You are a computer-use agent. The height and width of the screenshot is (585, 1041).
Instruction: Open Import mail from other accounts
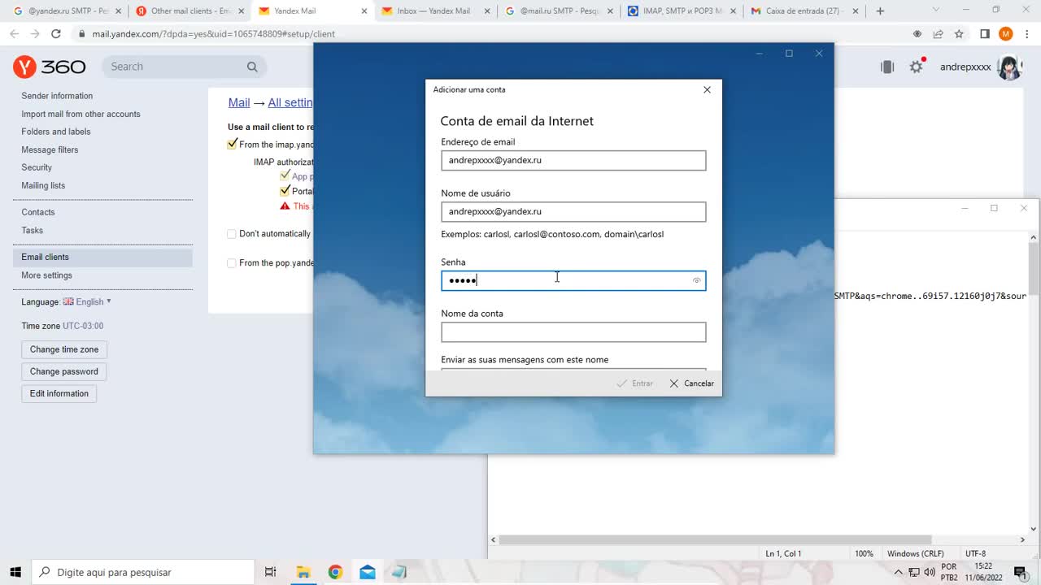point(81,114)
